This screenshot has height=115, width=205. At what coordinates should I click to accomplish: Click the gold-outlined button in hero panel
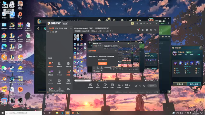click(180, 84)
